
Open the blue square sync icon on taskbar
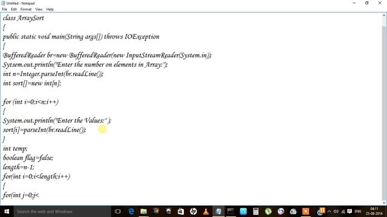tap(243, 212)
